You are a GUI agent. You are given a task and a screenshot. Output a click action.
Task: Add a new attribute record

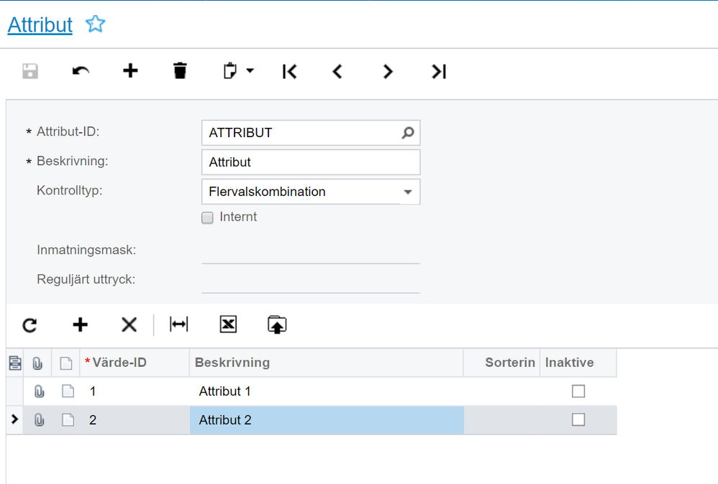(x=130, y=71)
